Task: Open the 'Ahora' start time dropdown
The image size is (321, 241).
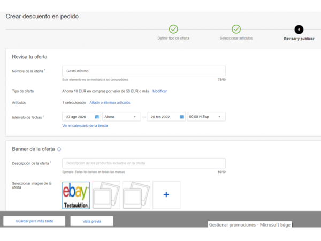Action: click(x=121, y=117)
